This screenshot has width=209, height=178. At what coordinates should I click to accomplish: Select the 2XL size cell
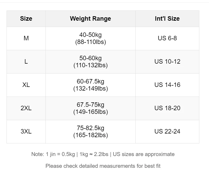26,108
